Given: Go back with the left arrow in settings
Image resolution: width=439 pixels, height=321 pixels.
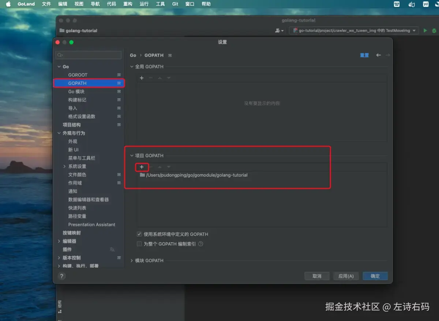Looking at the screenshot, I should (378, 55).
